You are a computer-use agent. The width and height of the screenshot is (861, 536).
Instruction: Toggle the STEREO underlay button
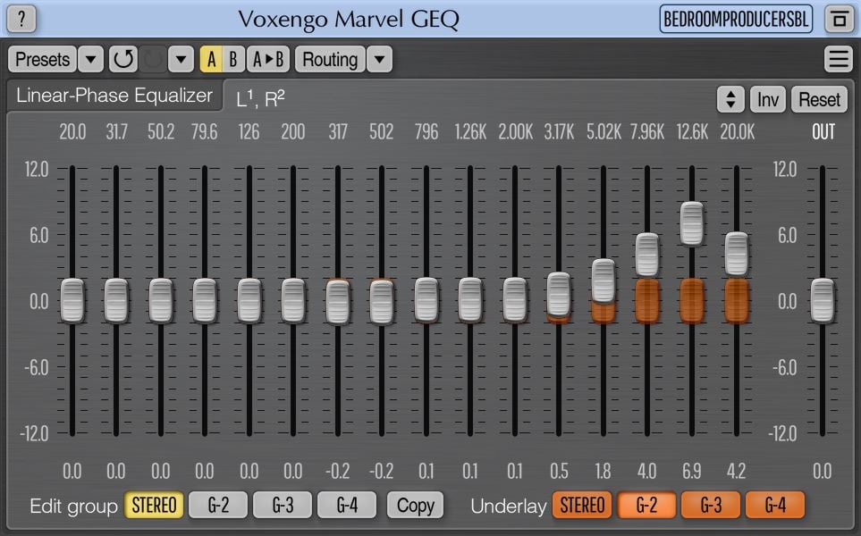[582, 506]
